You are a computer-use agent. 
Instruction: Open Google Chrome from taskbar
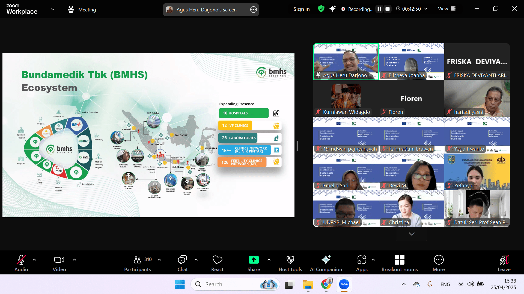pyautogui.click(x=326, y=284)
